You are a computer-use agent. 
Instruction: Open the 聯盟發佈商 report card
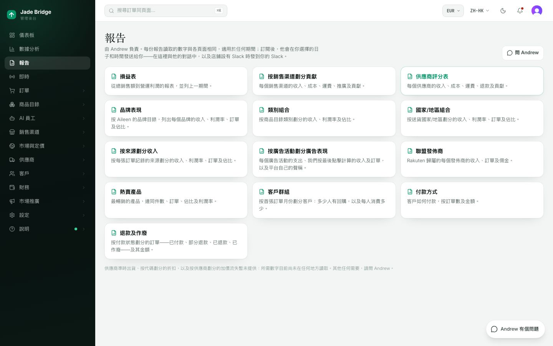pyautogui.click(x=472, y=159)
